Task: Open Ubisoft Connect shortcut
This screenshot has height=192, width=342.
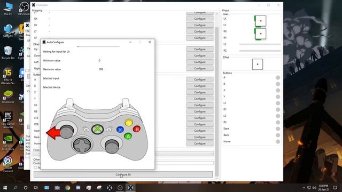Action: pyautogui.click(x=8, y=164)
